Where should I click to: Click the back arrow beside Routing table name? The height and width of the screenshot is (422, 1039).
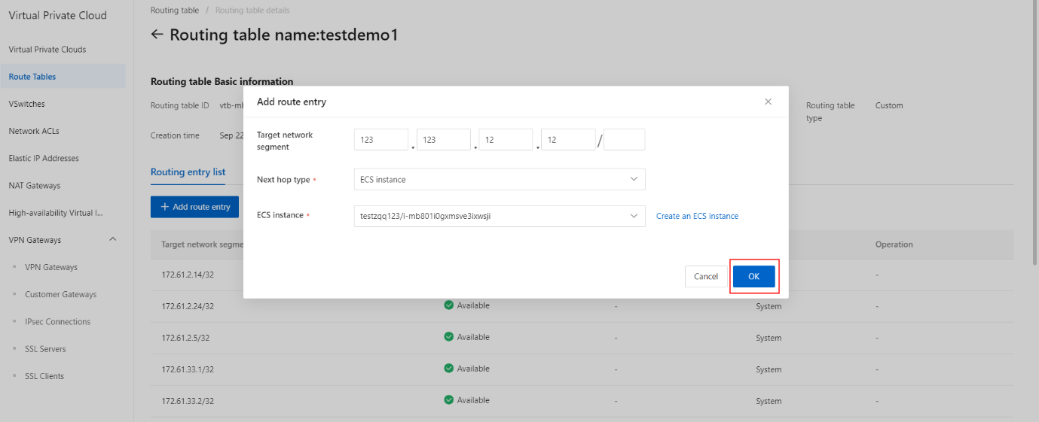[x=157, y=35]
